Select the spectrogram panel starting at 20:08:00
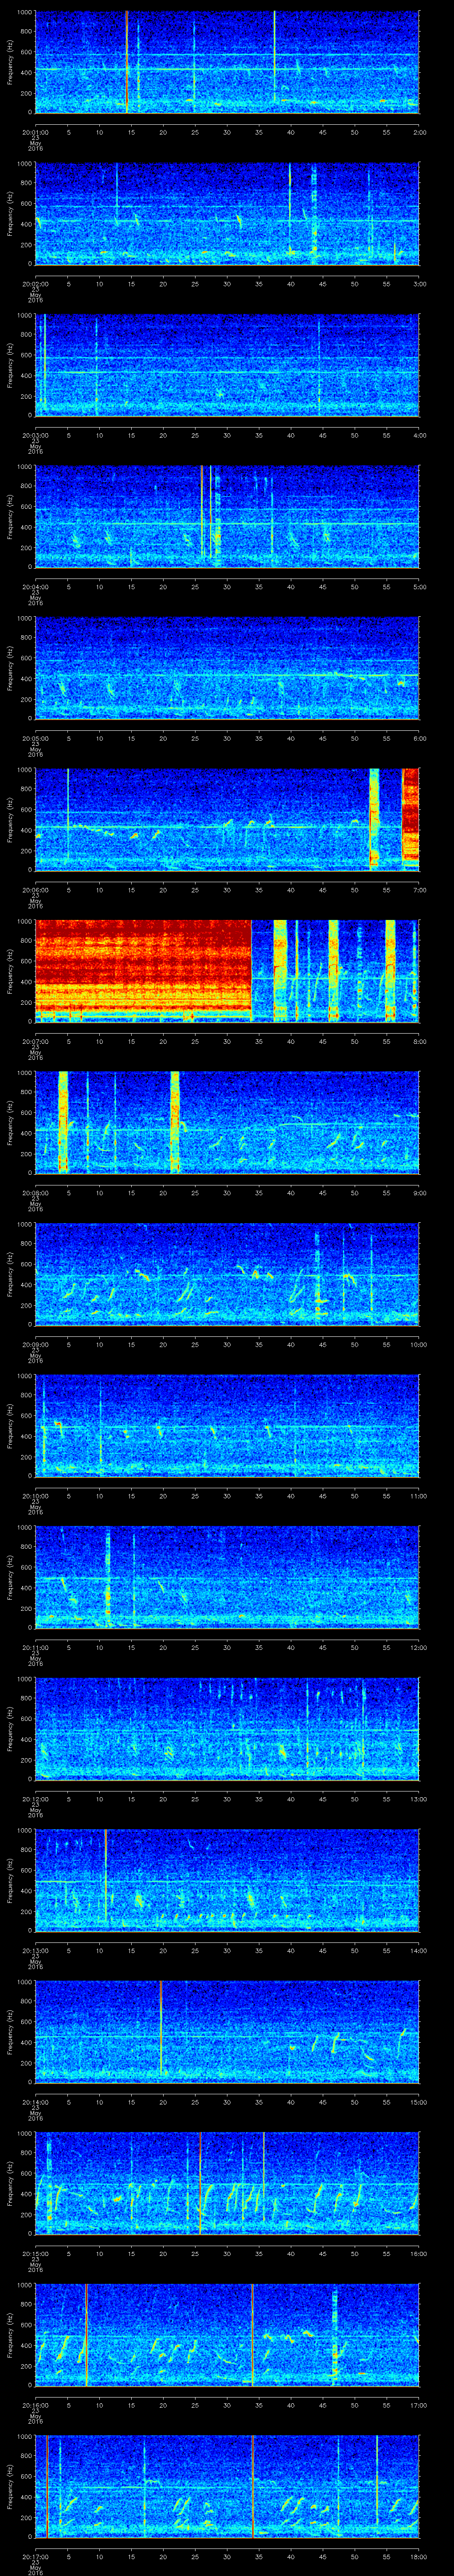Image resolution: width=454 pixels, height=2576 pixels. point(227,1122)
